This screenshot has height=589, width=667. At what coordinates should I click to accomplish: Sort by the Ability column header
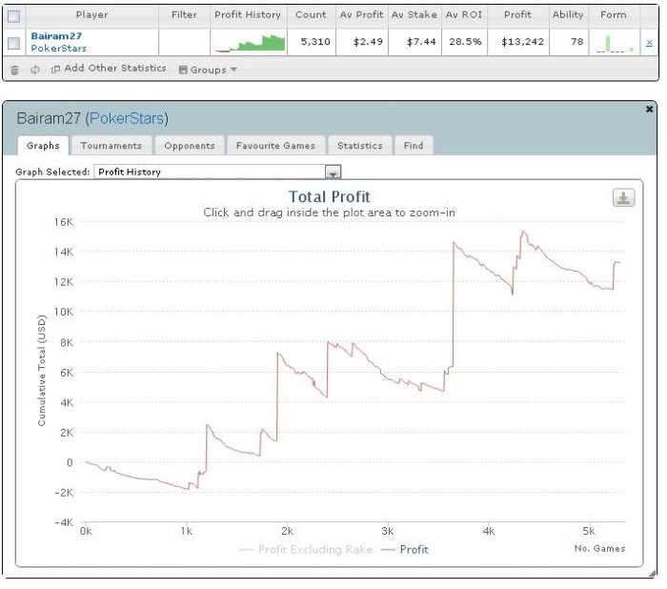(x=568, y=15)
